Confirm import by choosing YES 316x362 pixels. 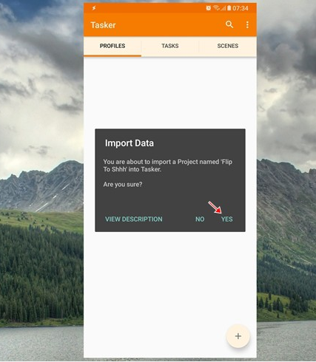(226, 219)
